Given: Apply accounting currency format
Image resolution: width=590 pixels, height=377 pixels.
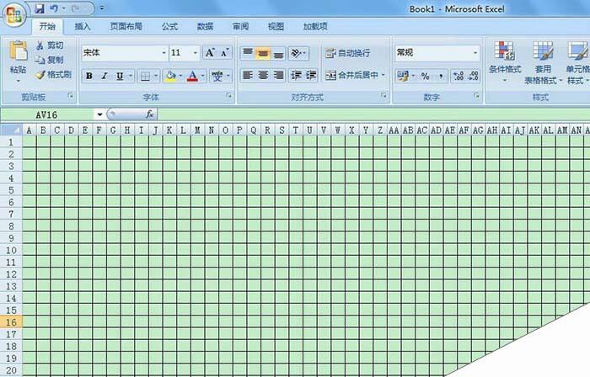Looking at the screenshot, I should (403, 76).
